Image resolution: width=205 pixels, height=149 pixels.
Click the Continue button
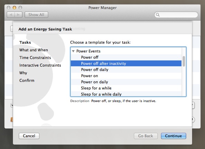coord(174,136)
